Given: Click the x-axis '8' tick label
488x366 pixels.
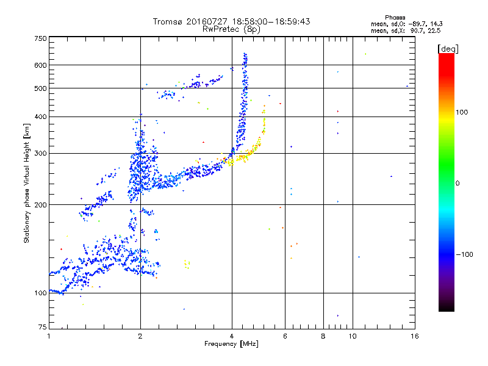Looking at the screenshot, I should (323, 336).
